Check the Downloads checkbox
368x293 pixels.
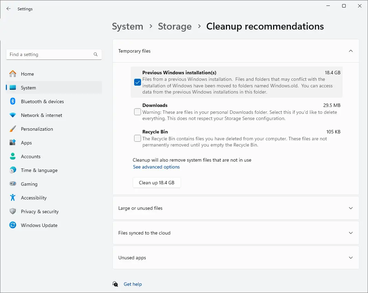tap(138, 112)
